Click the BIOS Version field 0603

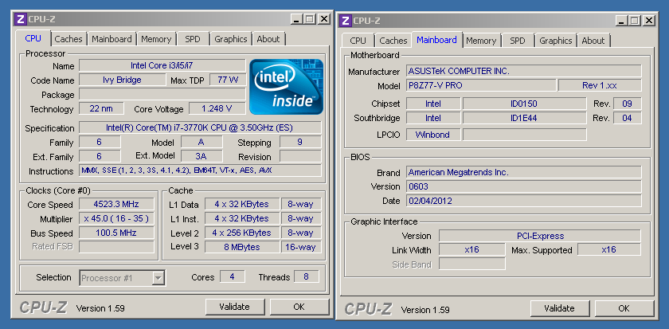click(523, 186)
